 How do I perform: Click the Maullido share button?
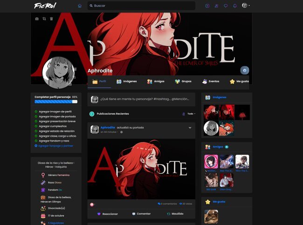coord(175,214)
